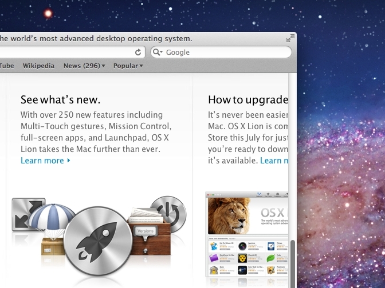Click the window title text
Screen dimensions: 385x288
coord(96,38)
